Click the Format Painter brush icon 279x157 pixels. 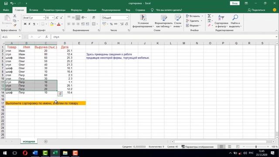tap(15, 25)
